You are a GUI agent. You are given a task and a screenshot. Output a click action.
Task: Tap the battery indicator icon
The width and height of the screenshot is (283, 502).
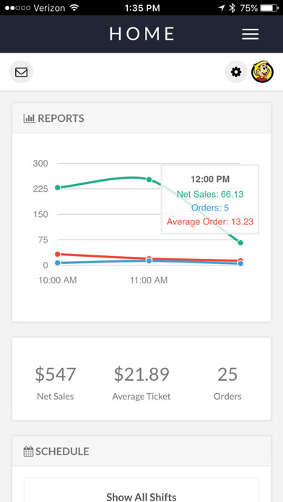point(269,8)
